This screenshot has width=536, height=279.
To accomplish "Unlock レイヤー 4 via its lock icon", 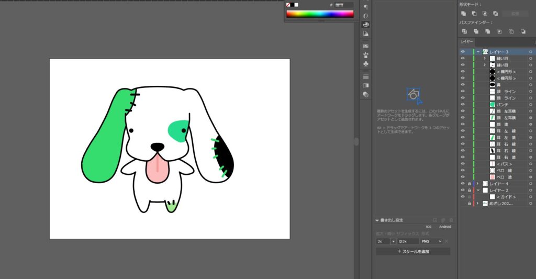I will tap(469, 184).
